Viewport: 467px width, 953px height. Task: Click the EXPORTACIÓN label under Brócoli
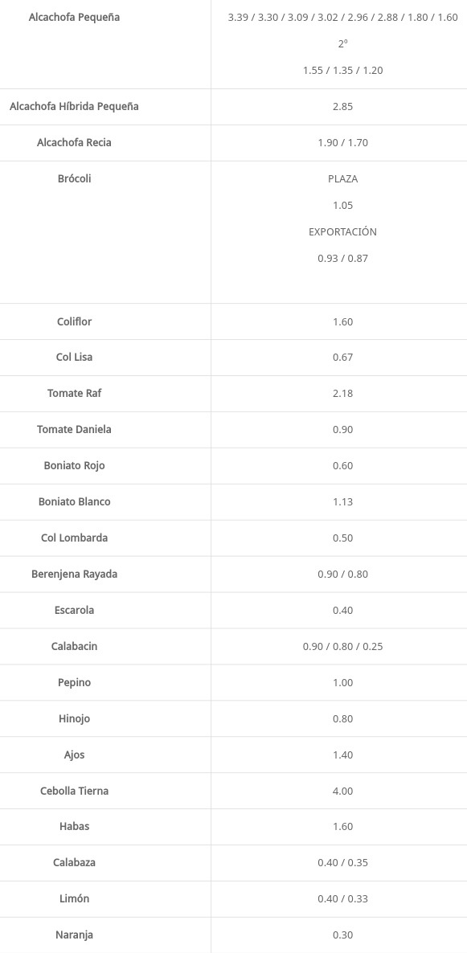tap(343, 231)
